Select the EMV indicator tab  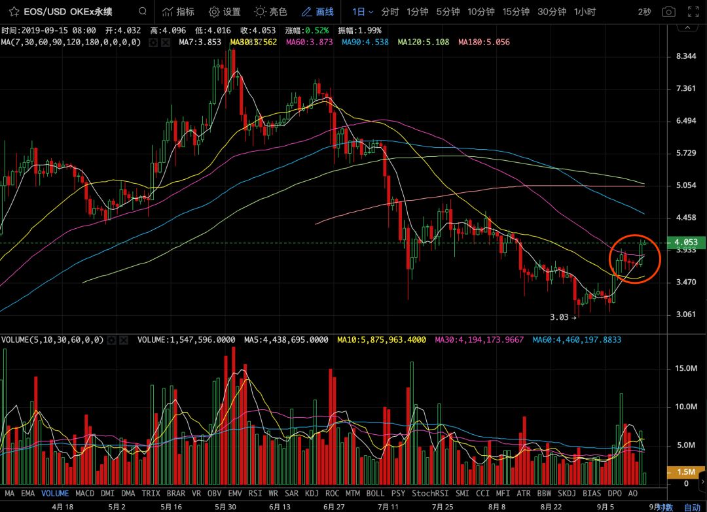[x=235, y=494]
